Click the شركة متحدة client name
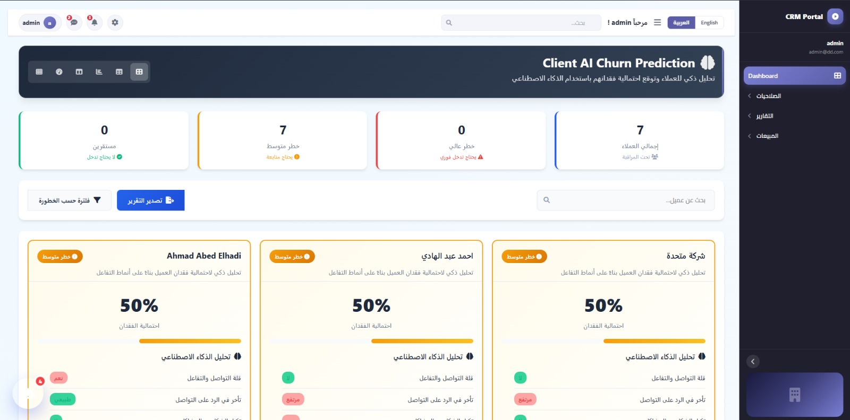 tap(686, 256)
